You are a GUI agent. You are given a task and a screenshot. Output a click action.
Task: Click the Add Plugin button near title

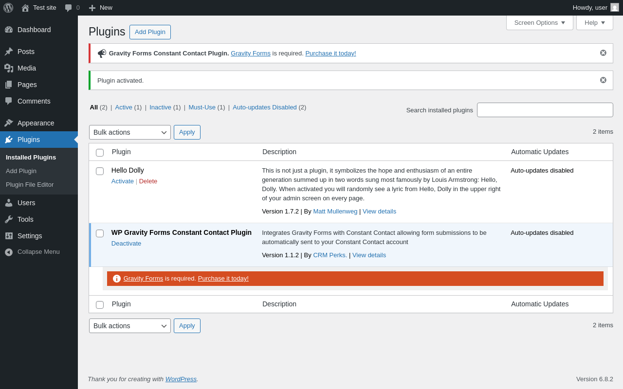click(150, 32)
